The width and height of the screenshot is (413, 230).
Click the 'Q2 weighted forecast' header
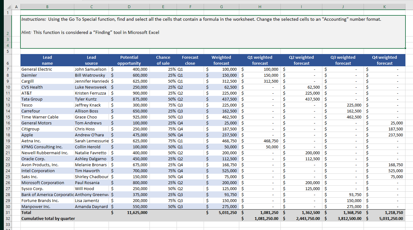point(302,60)
